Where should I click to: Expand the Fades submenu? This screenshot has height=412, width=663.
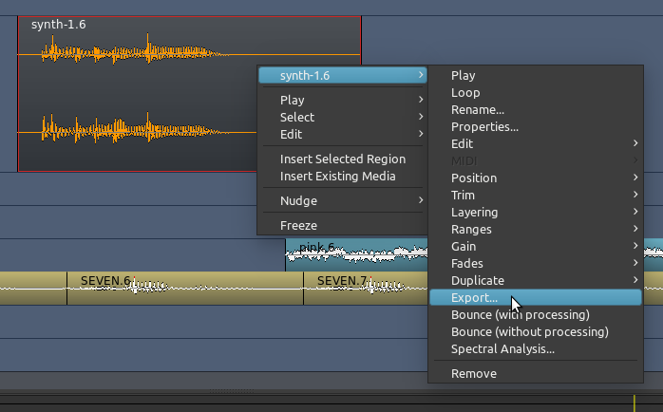coord(536,264)
